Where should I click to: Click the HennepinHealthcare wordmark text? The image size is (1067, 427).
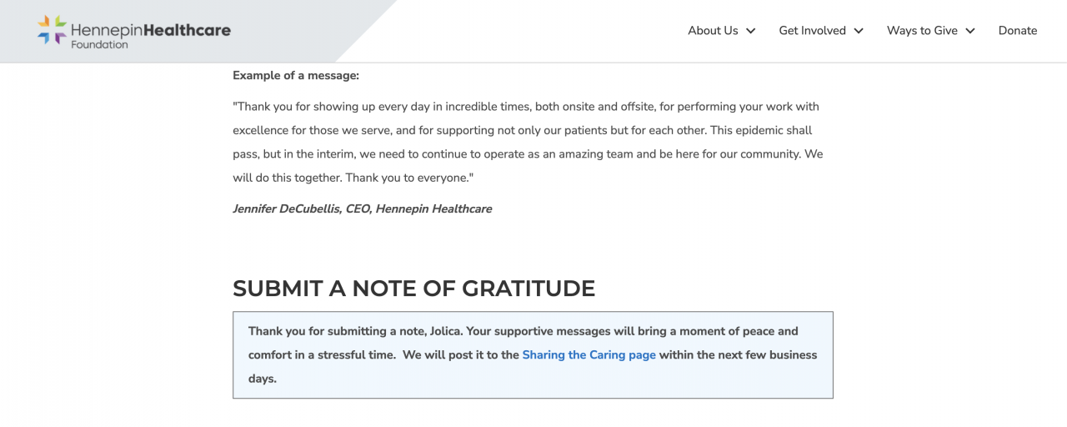click(x=151, y=30)
